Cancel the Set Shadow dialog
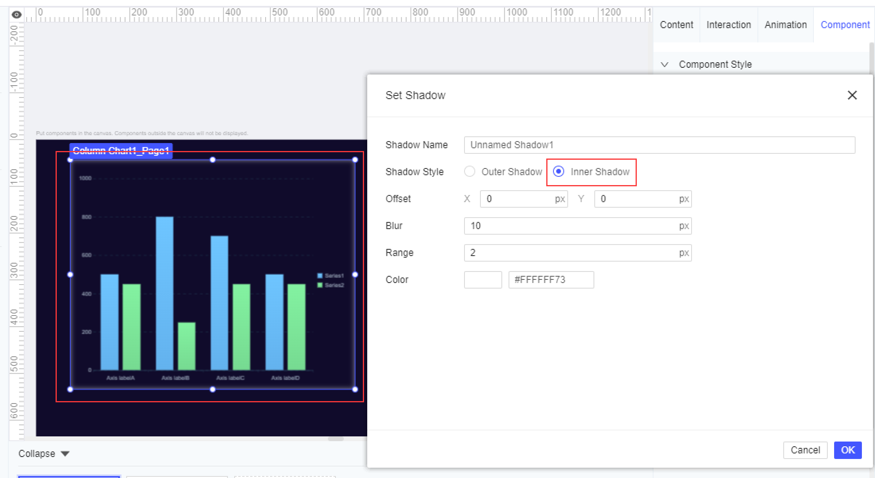The image size is (875, 478). (805, 450)
